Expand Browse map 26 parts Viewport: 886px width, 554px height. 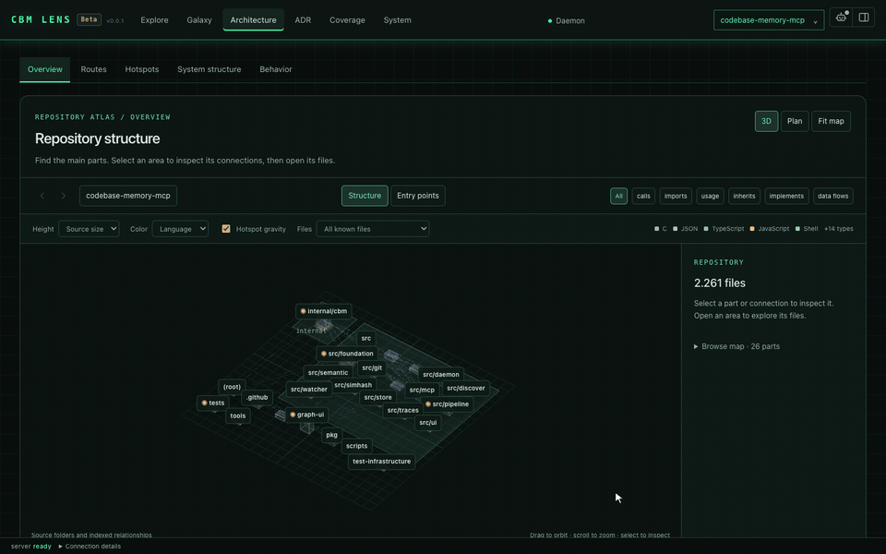click(x=736, y=346)
